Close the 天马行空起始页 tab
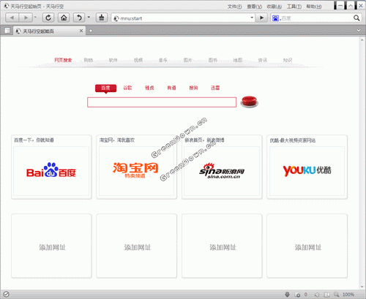The image size is (366, 299). click(81, 31)
